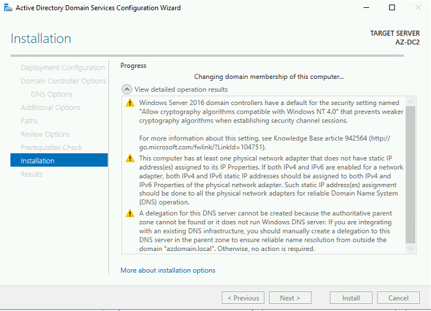The height and width of the screenshot is (311, 431).
Task: Click the scrollbar down arrow in results
Action: [410, 248]
